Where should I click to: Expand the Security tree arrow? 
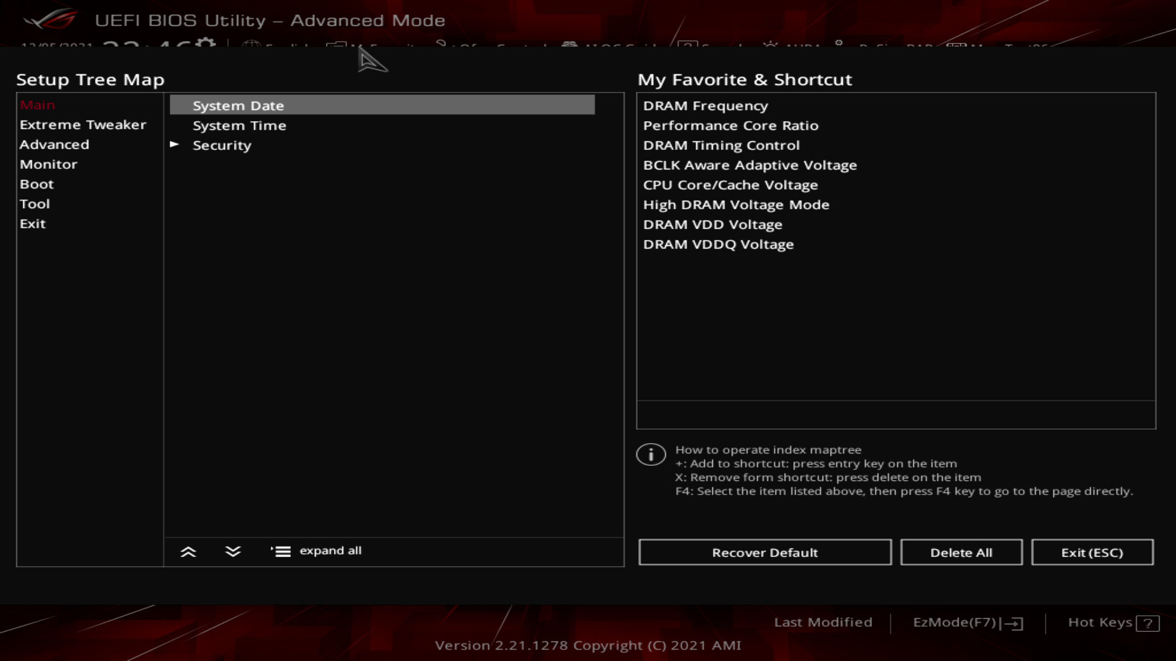coord(175,144)
